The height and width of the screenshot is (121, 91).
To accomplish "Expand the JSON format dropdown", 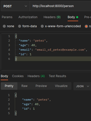I will tap(82, 86).
